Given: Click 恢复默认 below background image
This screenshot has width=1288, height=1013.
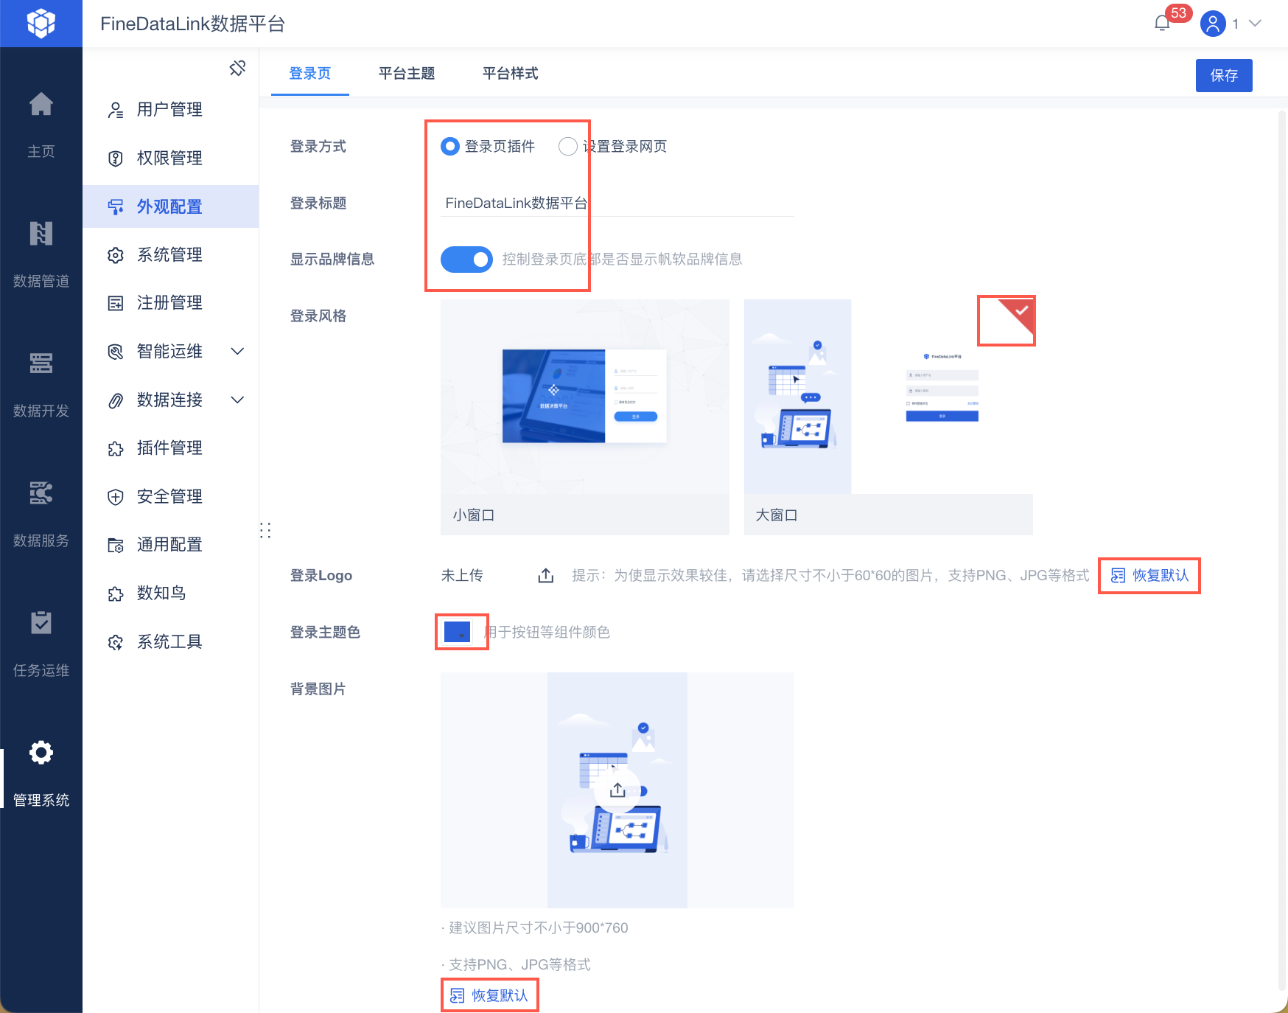Looking at the screenshot, I should (489, 996).
